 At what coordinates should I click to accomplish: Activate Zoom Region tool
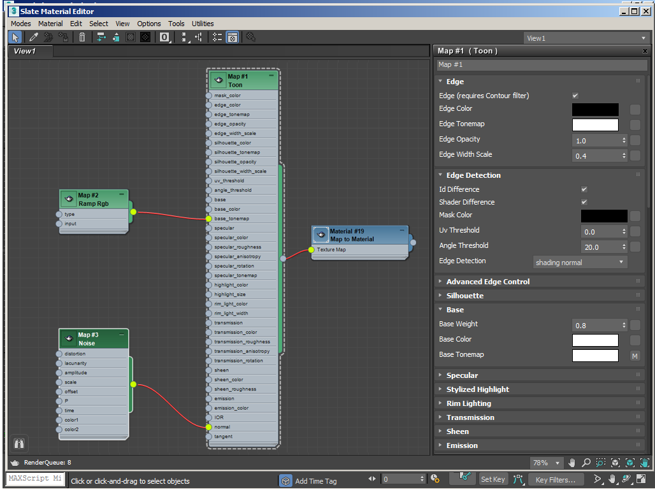(x=601, y=462)
